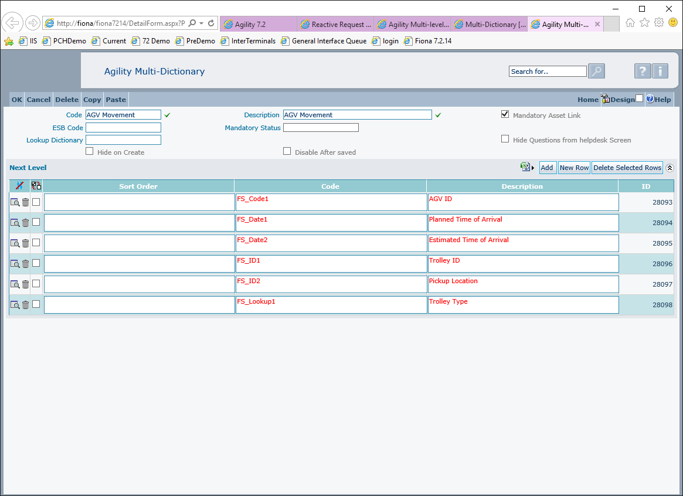Click trash icon on Trolley ID row

[x=25, y=264]
